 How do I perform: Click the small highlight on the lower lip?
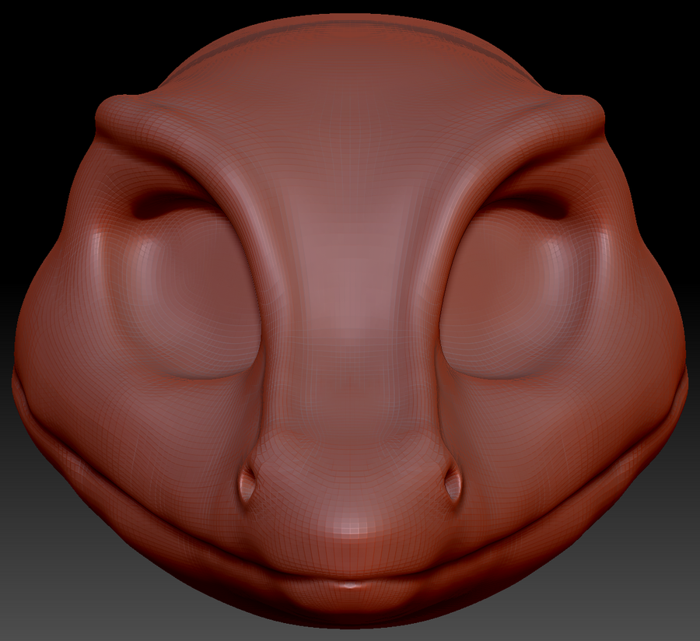coord(351,584)
